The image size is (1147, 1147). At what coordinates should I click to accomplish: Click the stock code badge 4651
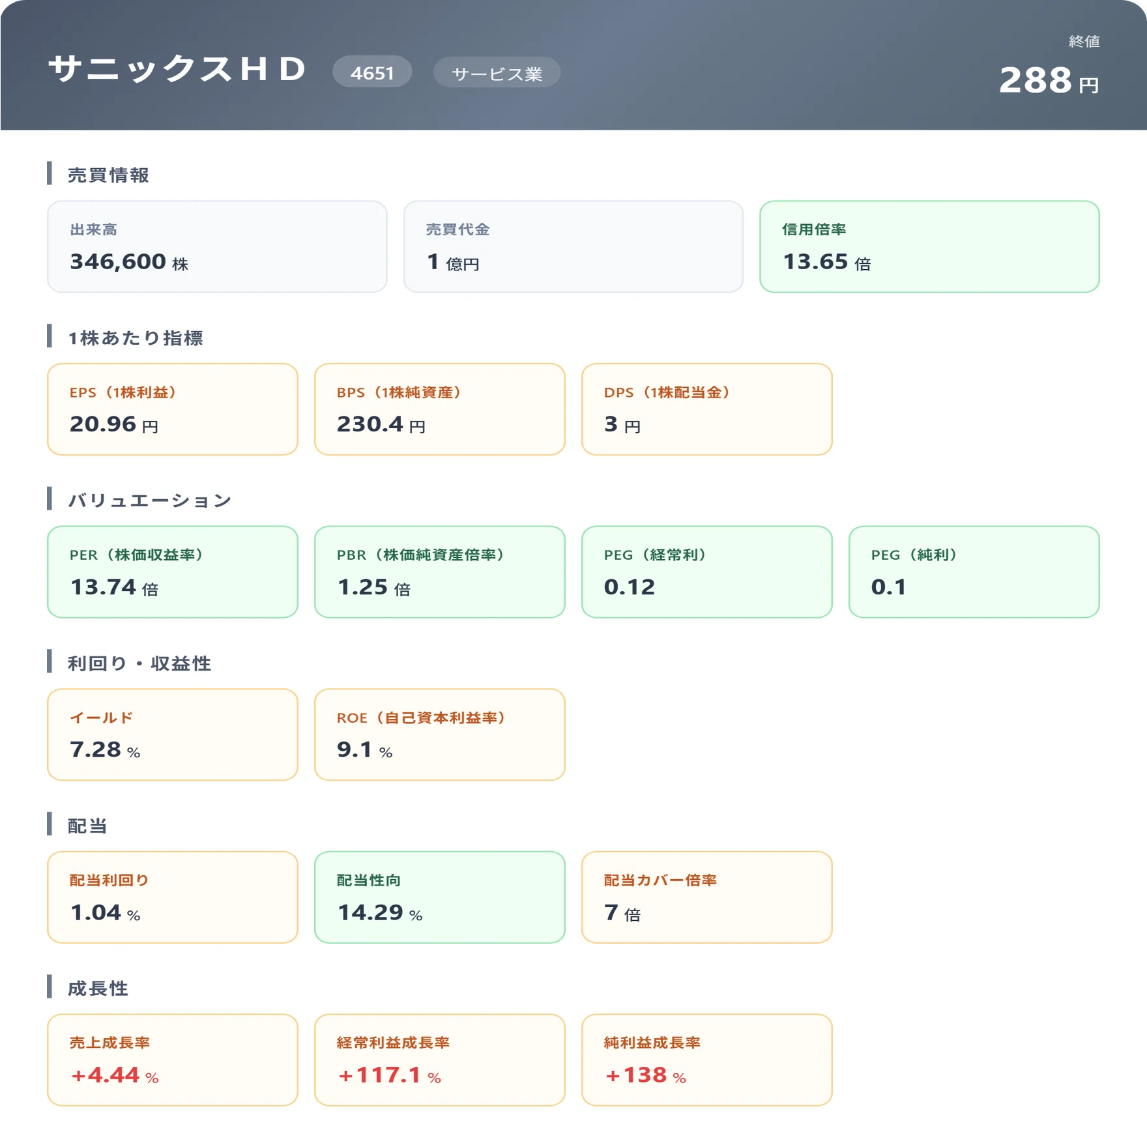(372, 72)
